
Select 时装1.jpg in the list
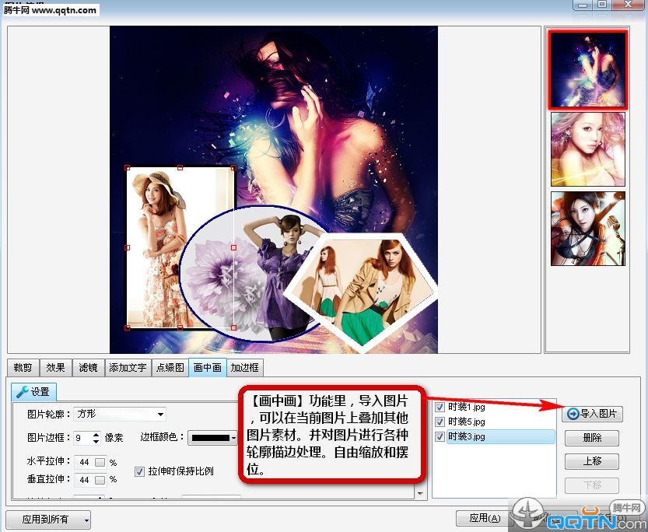click(x=467, y=408)
